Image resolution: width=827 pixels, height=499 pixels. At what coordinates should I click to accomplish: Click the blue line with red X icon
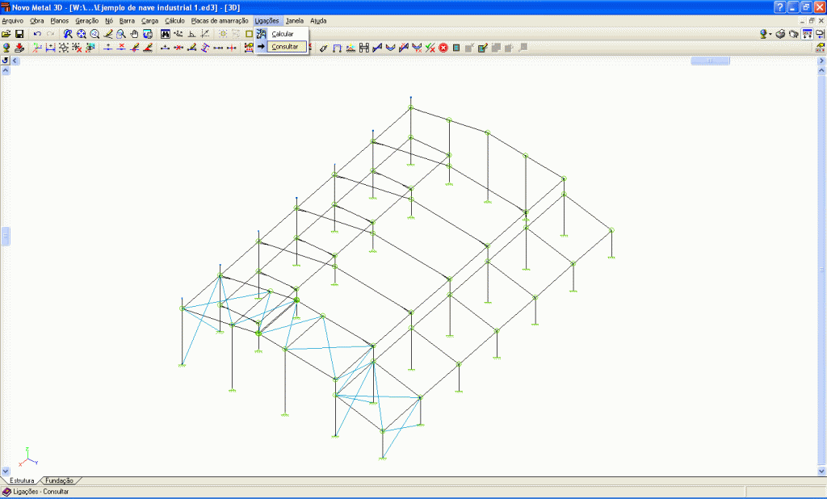(x=121, y=48)
